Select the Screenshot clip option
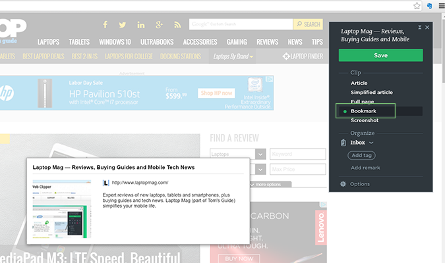 coord(365,120)
